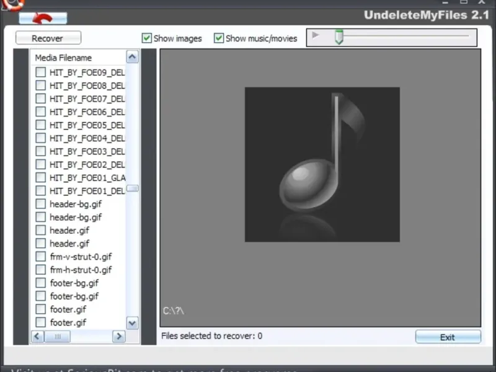496x372 pixels.
Task: Click the file list scroll down arrow
Action: tap(132, 323)
